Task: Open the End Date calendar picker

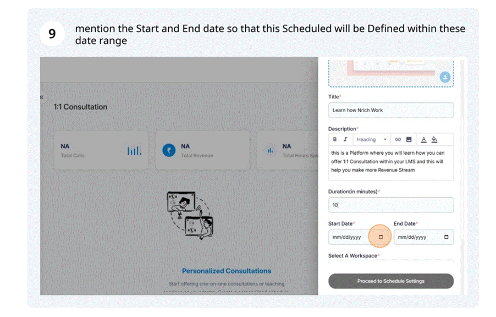Action: (446, 237)
